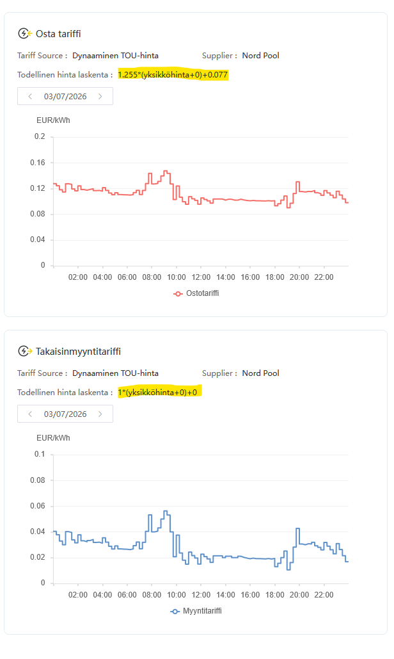Click the buy tariff formula 1.255*(yksikköhinta+0)+0.077
This screenshot has height=659, width=394.
173,75
